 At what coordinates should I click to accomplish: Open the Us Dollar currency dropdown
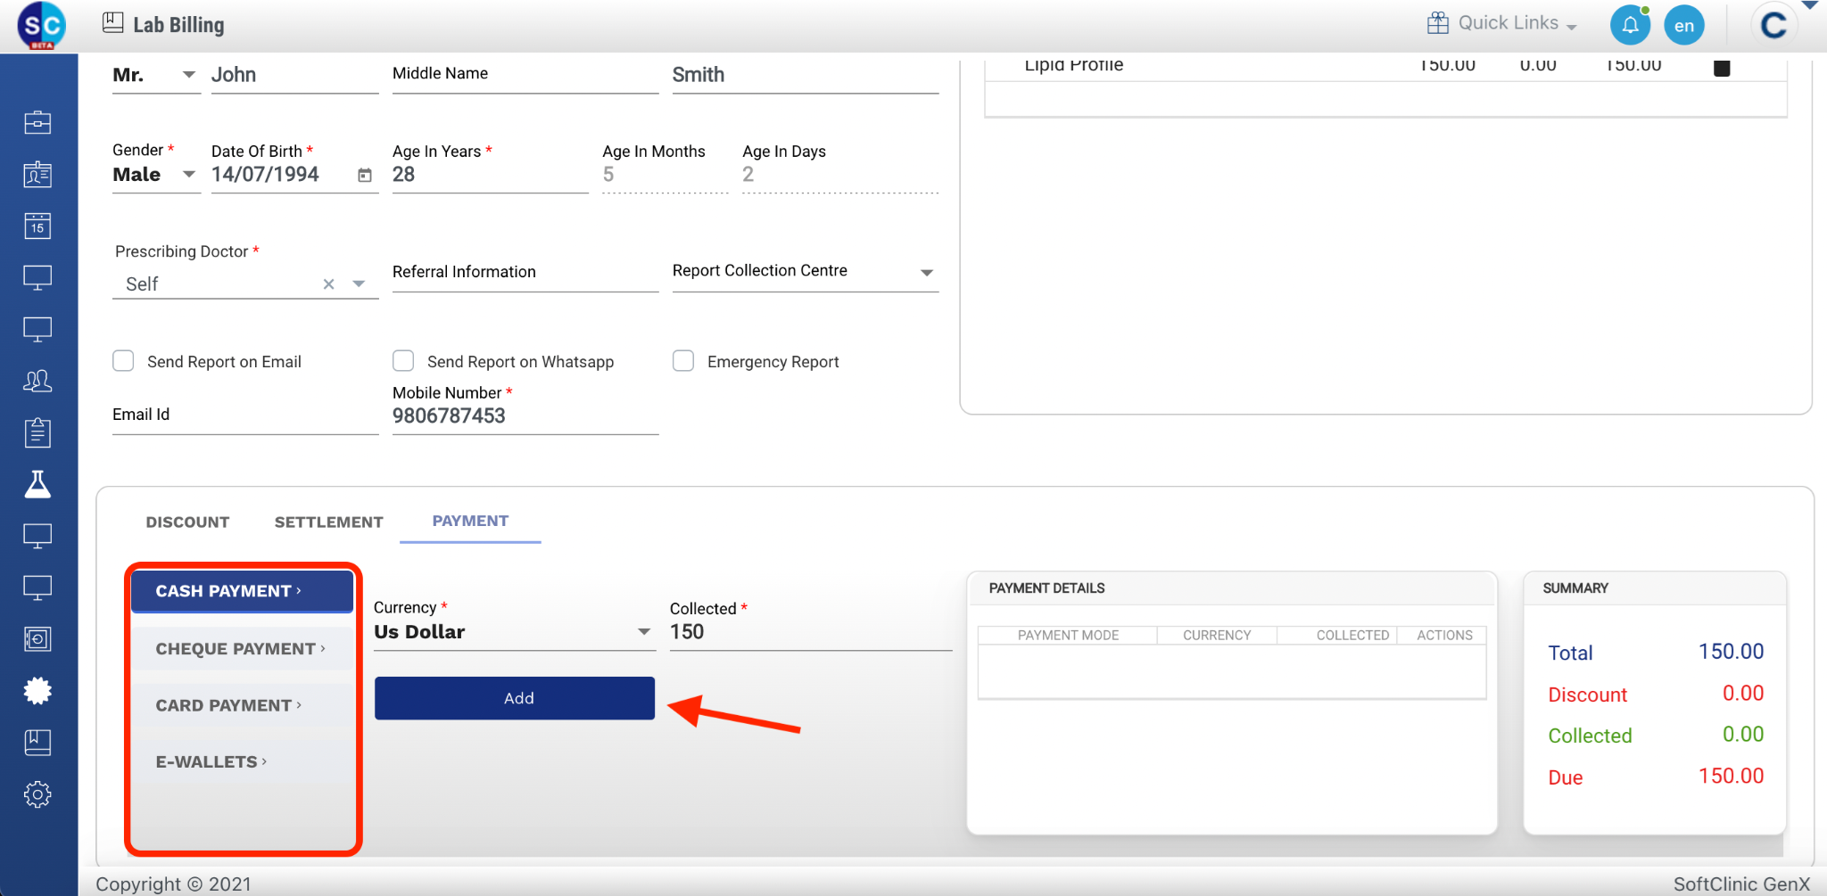click(x=643, y=632)
